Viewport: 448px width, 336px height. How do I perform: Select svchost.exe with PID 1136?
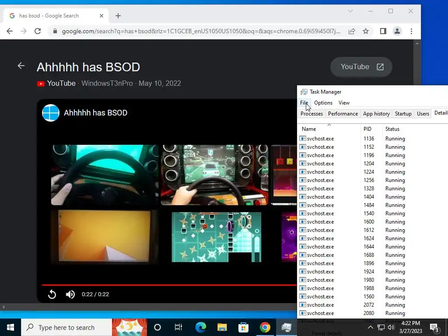click(x=373, y=139)
